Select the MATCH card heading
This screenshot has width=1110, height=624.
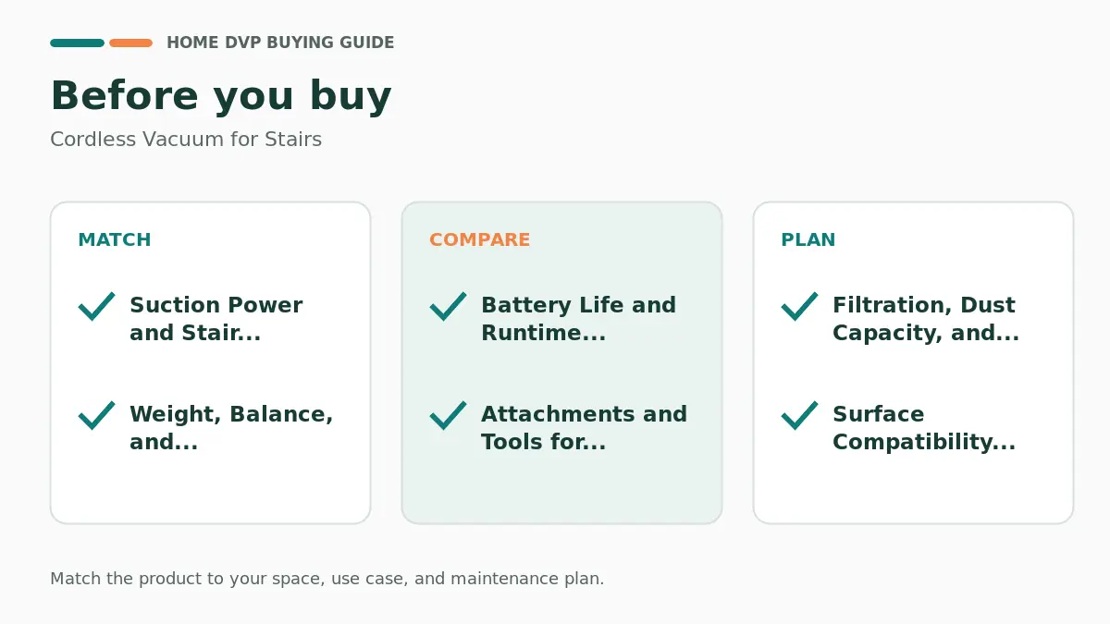point(115,239)
